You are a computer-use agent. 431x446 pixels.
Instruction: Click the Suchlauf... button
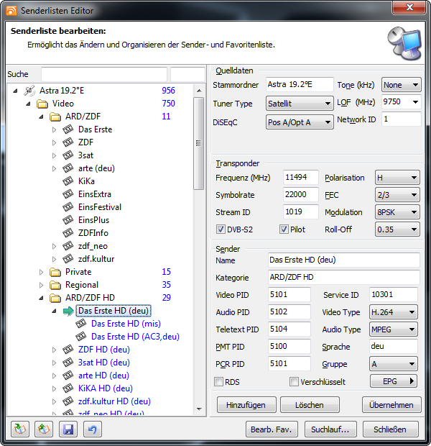(330, 429)
